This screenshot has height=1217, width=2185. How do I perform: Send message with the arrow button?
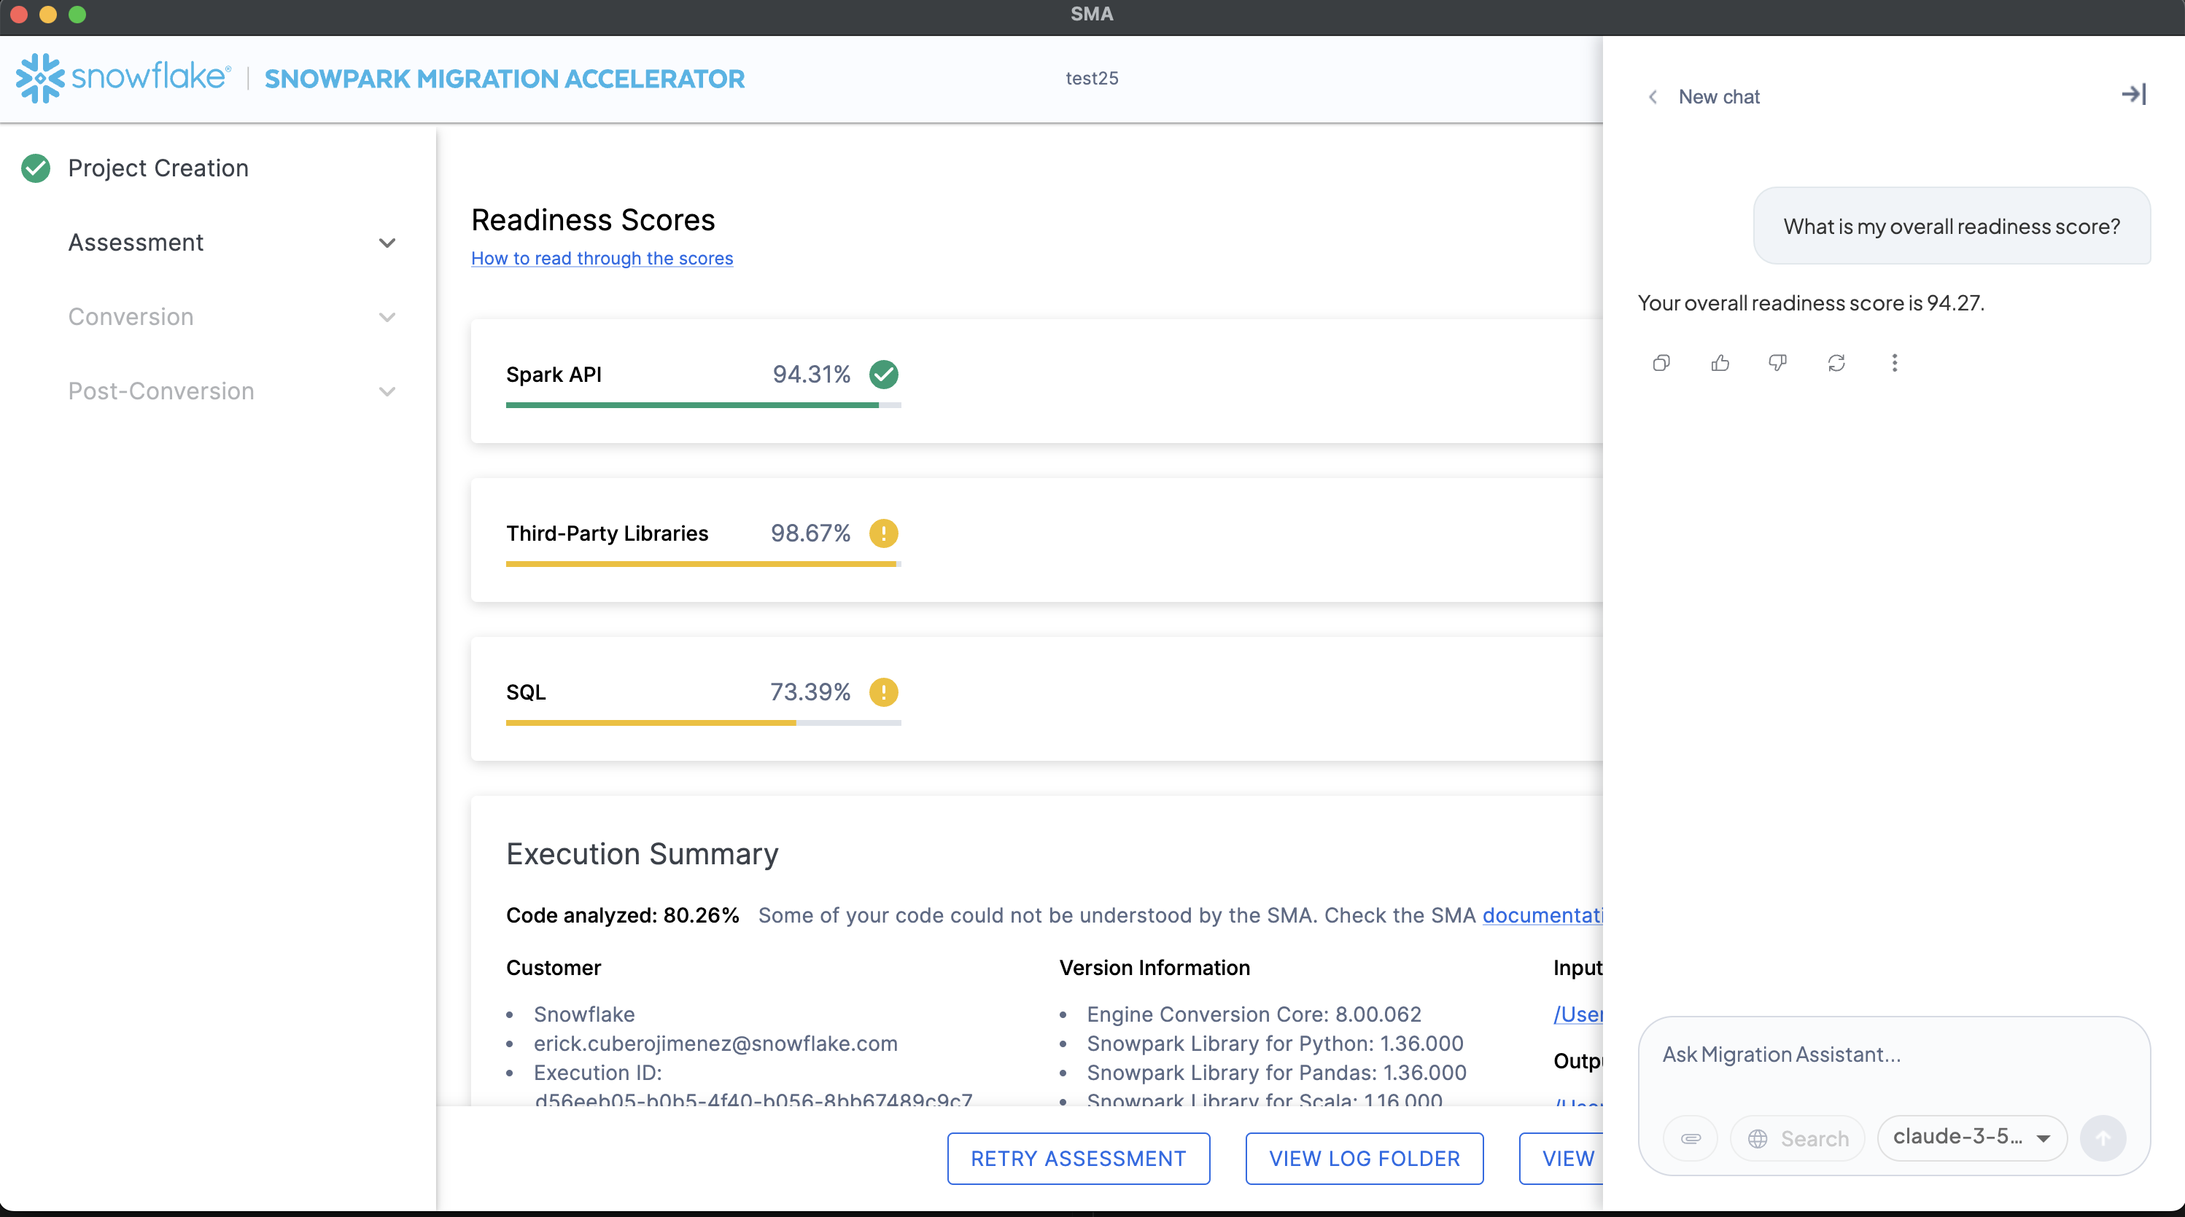point(2103,1138)
